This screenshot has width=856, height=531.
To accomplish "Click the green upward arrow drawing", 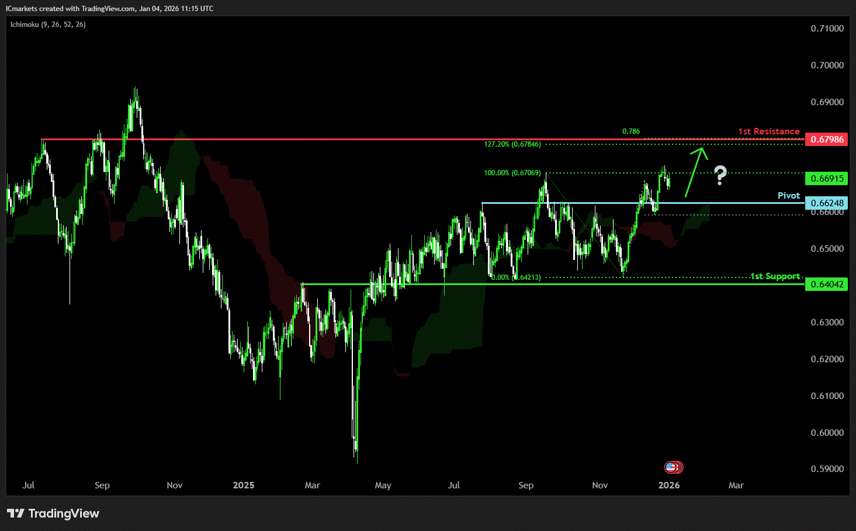I will tap(695, 172).
